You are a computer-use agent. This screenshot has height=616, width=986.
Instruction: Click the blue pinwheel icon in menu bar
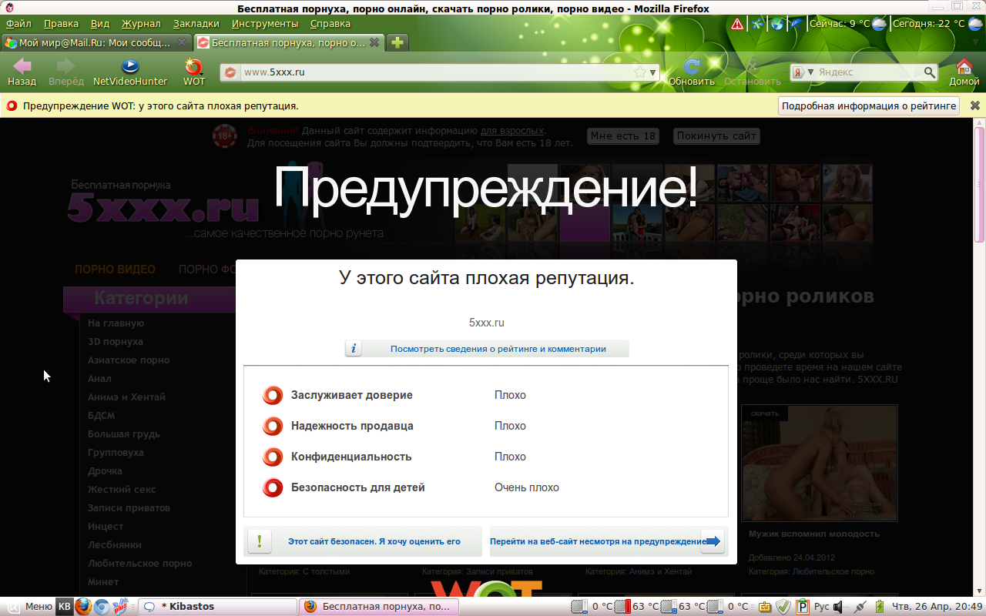pyautogui.click(x=757, y=24)
